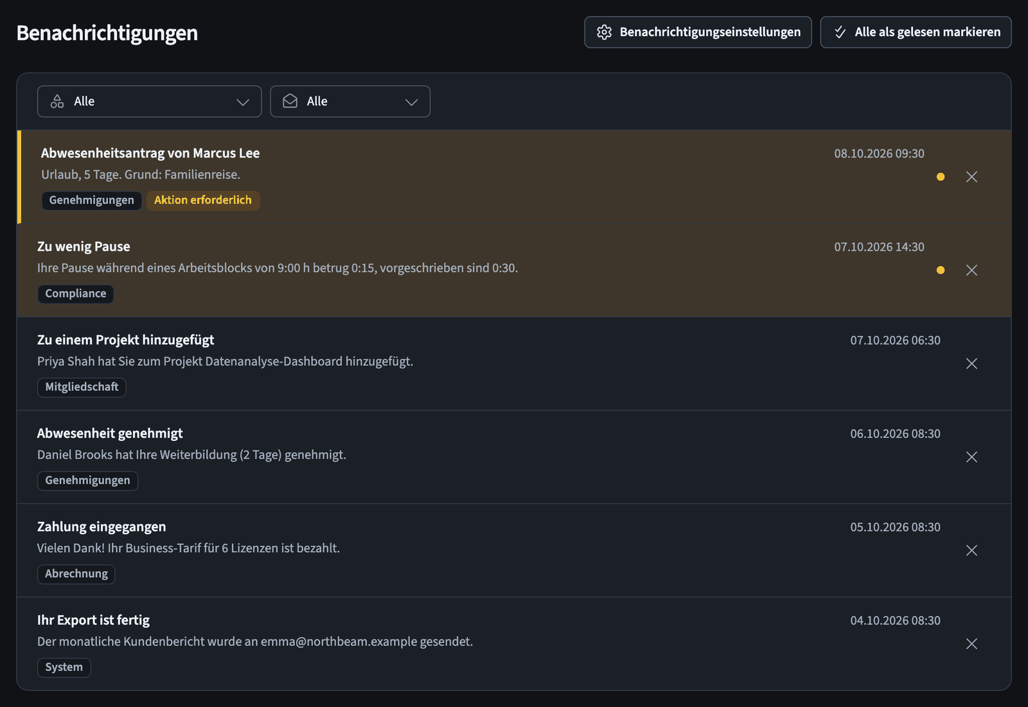Viewport: 1028px width, 707px height.
Task: Click the checkmark icon for mark all read
Action: pos(840,32)
